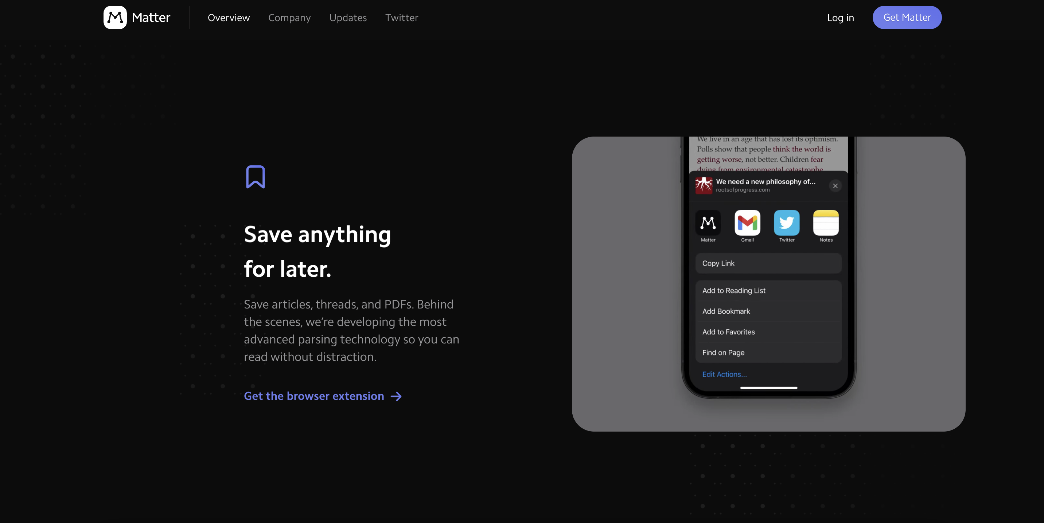Click the Overview navigation tab
Viewport: 1044px width, 523px height.
point(229,17)
